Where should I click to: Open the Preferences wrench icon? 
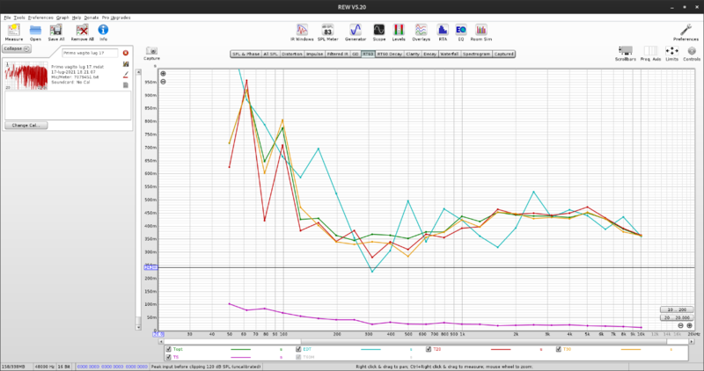[686, 32]
